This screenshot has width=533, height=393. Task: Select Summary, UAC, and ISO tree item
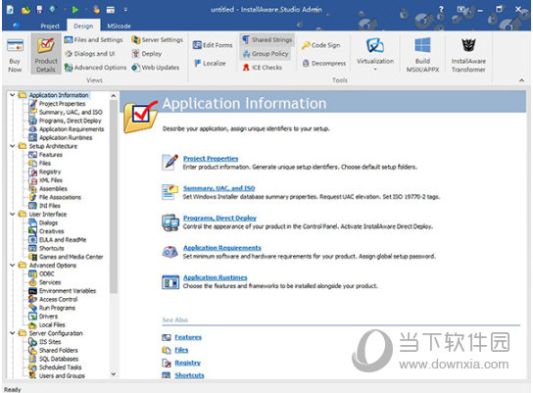(x=71, y=112)
